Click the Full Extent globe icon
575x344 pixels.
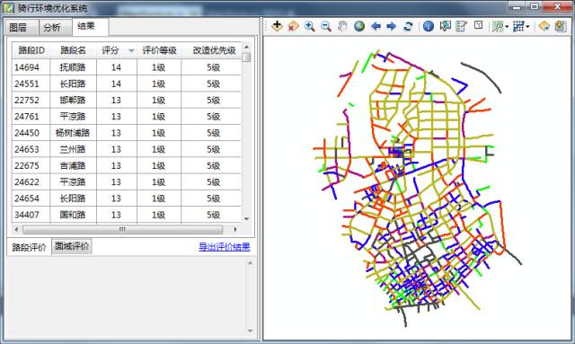359,26
